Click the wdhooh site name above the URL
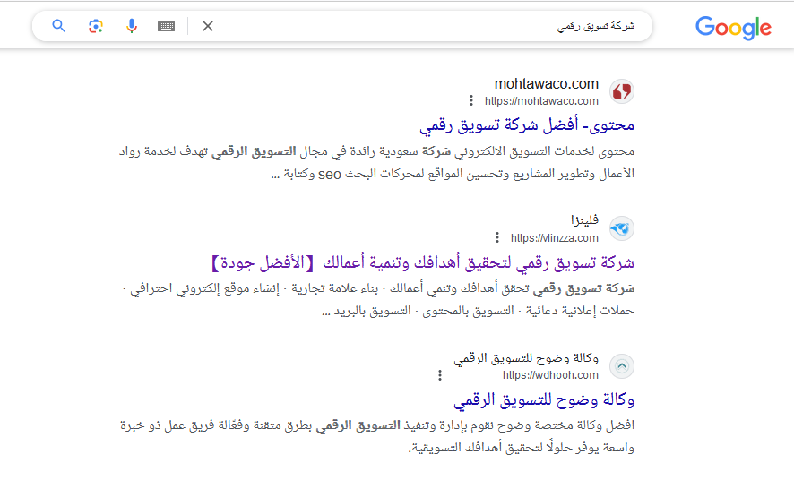 pos(526,358)
